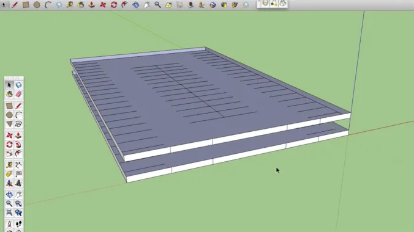Pick Move tool in left tool palette
414x232 pixels.
(x=9, y=136)
